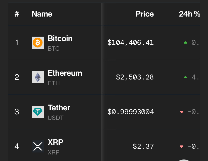Sort the table by Name header
208x161 pixels.
click(42, 14)
